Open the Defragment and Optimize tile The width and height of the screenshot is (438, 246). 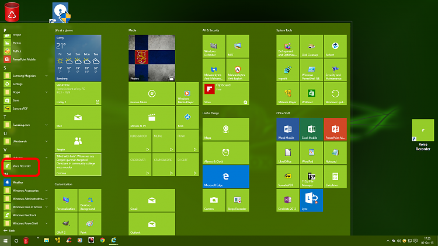pos(288,46)
